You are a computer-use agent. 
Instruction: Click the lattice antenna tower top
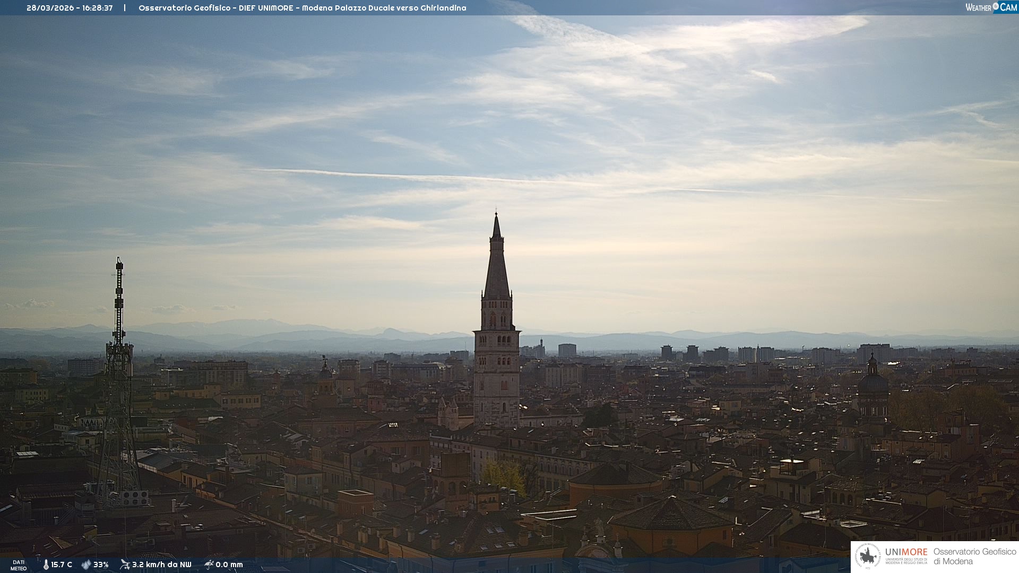click(119, 265)
